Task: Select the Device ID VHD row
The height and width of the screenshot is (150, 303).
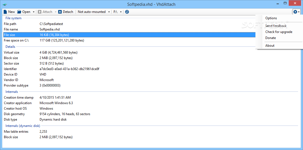Action: coord(151,74)
